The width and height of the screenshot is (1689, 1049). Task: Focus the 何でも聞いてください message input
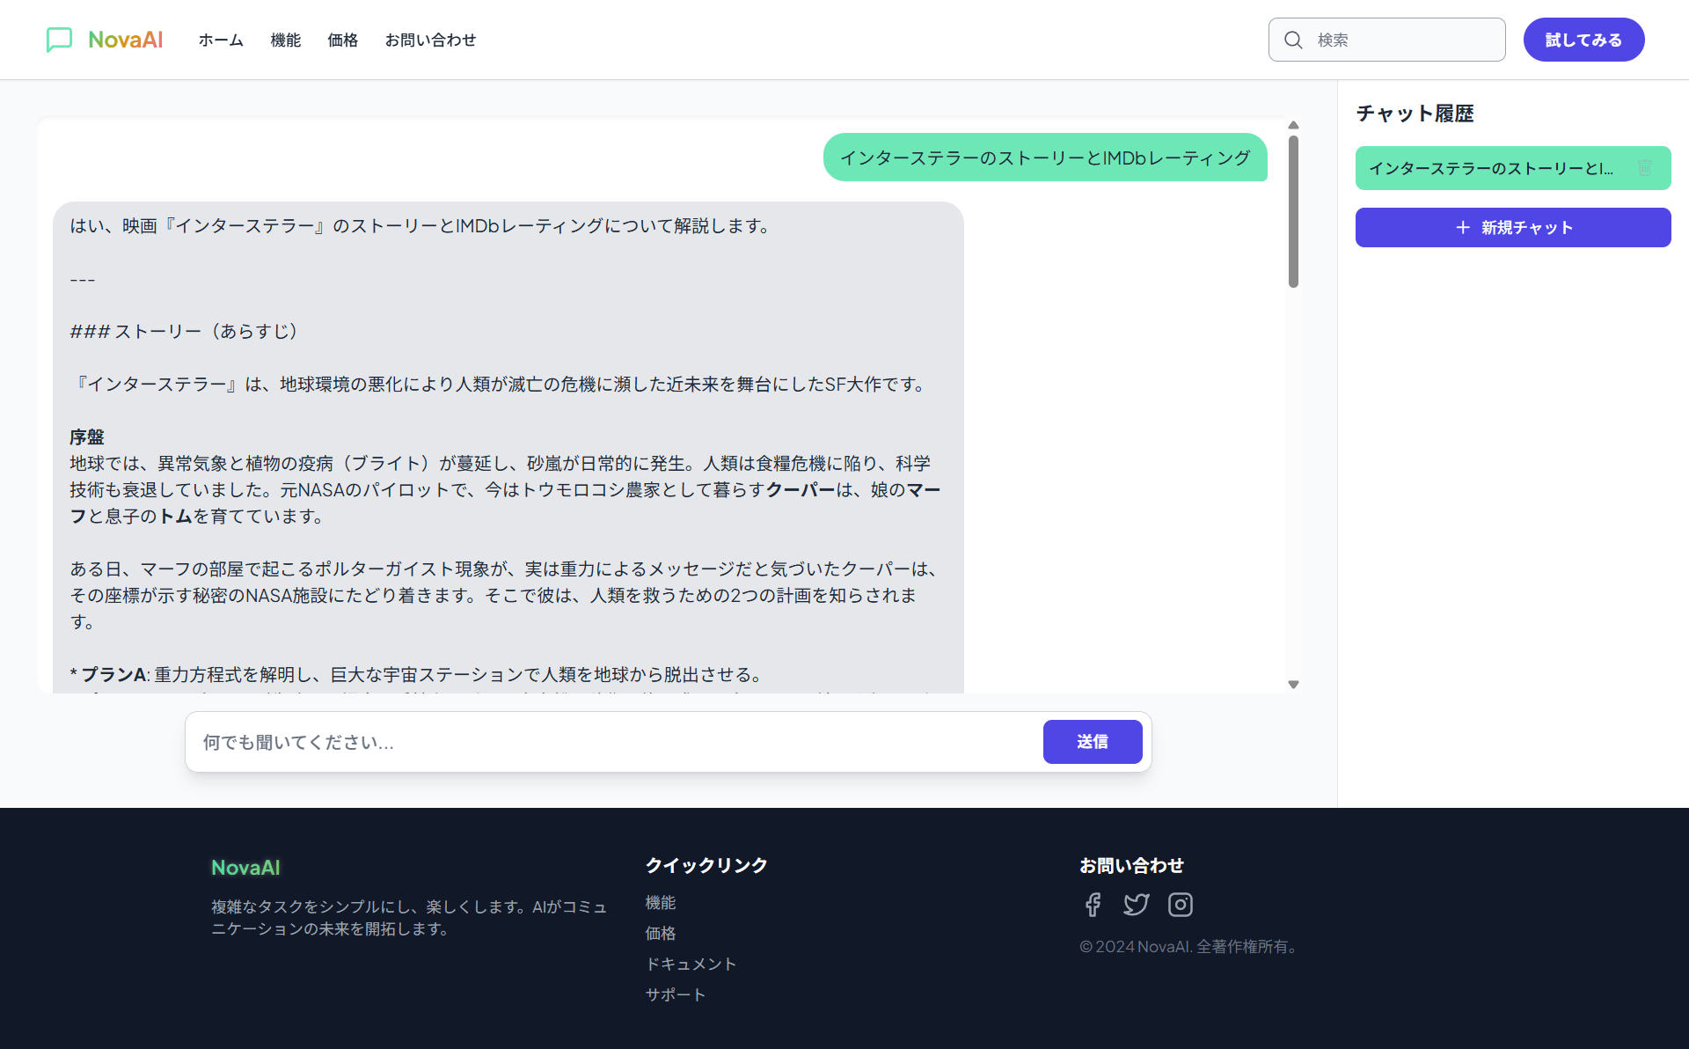pyautogui.click(x=616, y=742)
